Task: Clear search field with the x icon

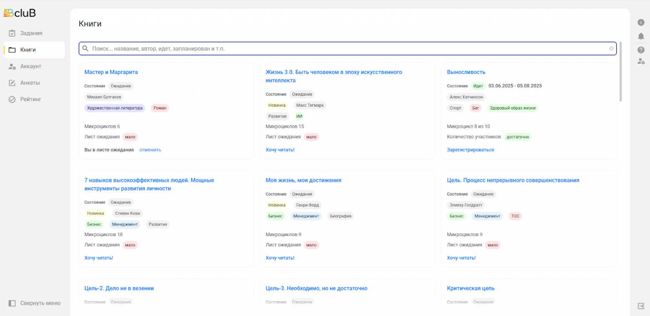Action: coord(611,49)
